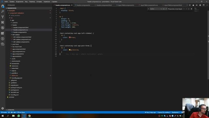Screen dimensions: 209x118
Task: Open the Правка menu
Action: (12, 2)
